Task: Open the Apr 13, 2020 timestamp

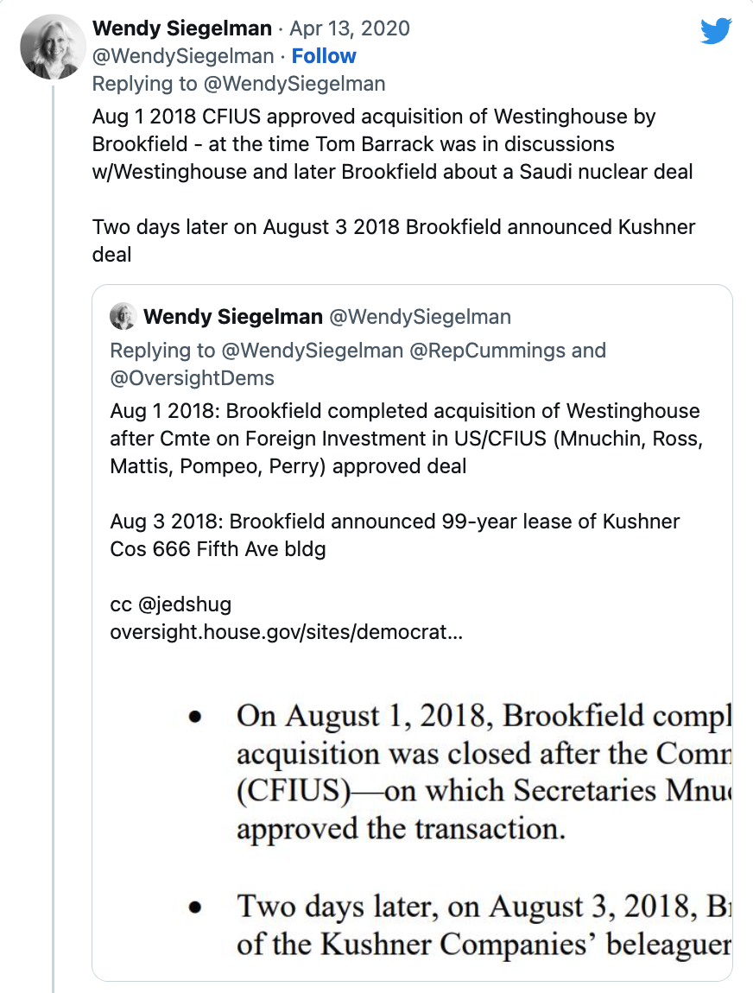Action: [x=350, y=28]
